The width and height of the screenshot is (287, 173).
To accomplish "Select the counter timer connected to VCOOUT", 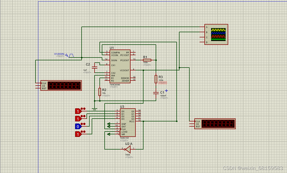I will (x=215, y=124).
